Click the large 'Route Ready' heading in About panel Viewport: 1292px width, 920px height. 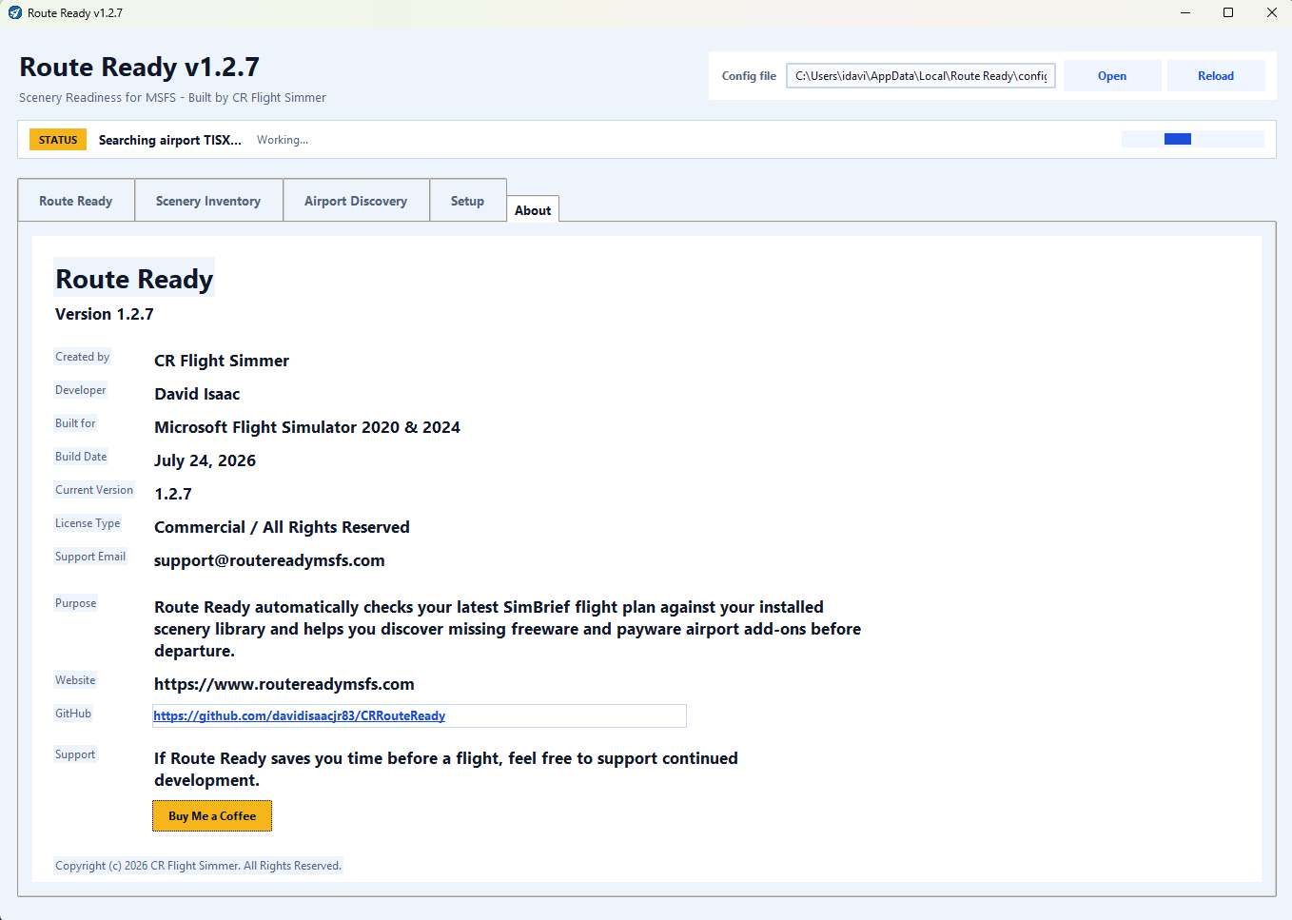tap(134, 279)
